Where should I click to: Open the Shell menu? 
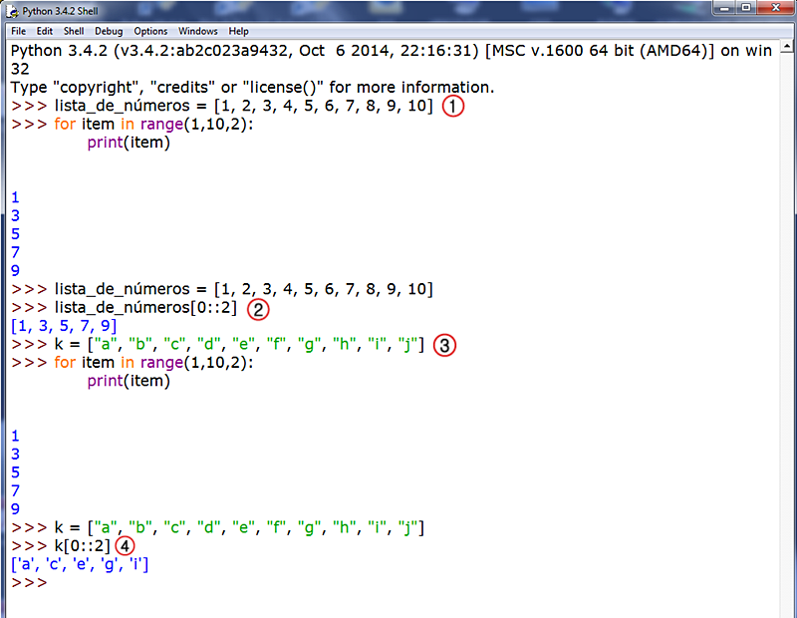point(73,31)
